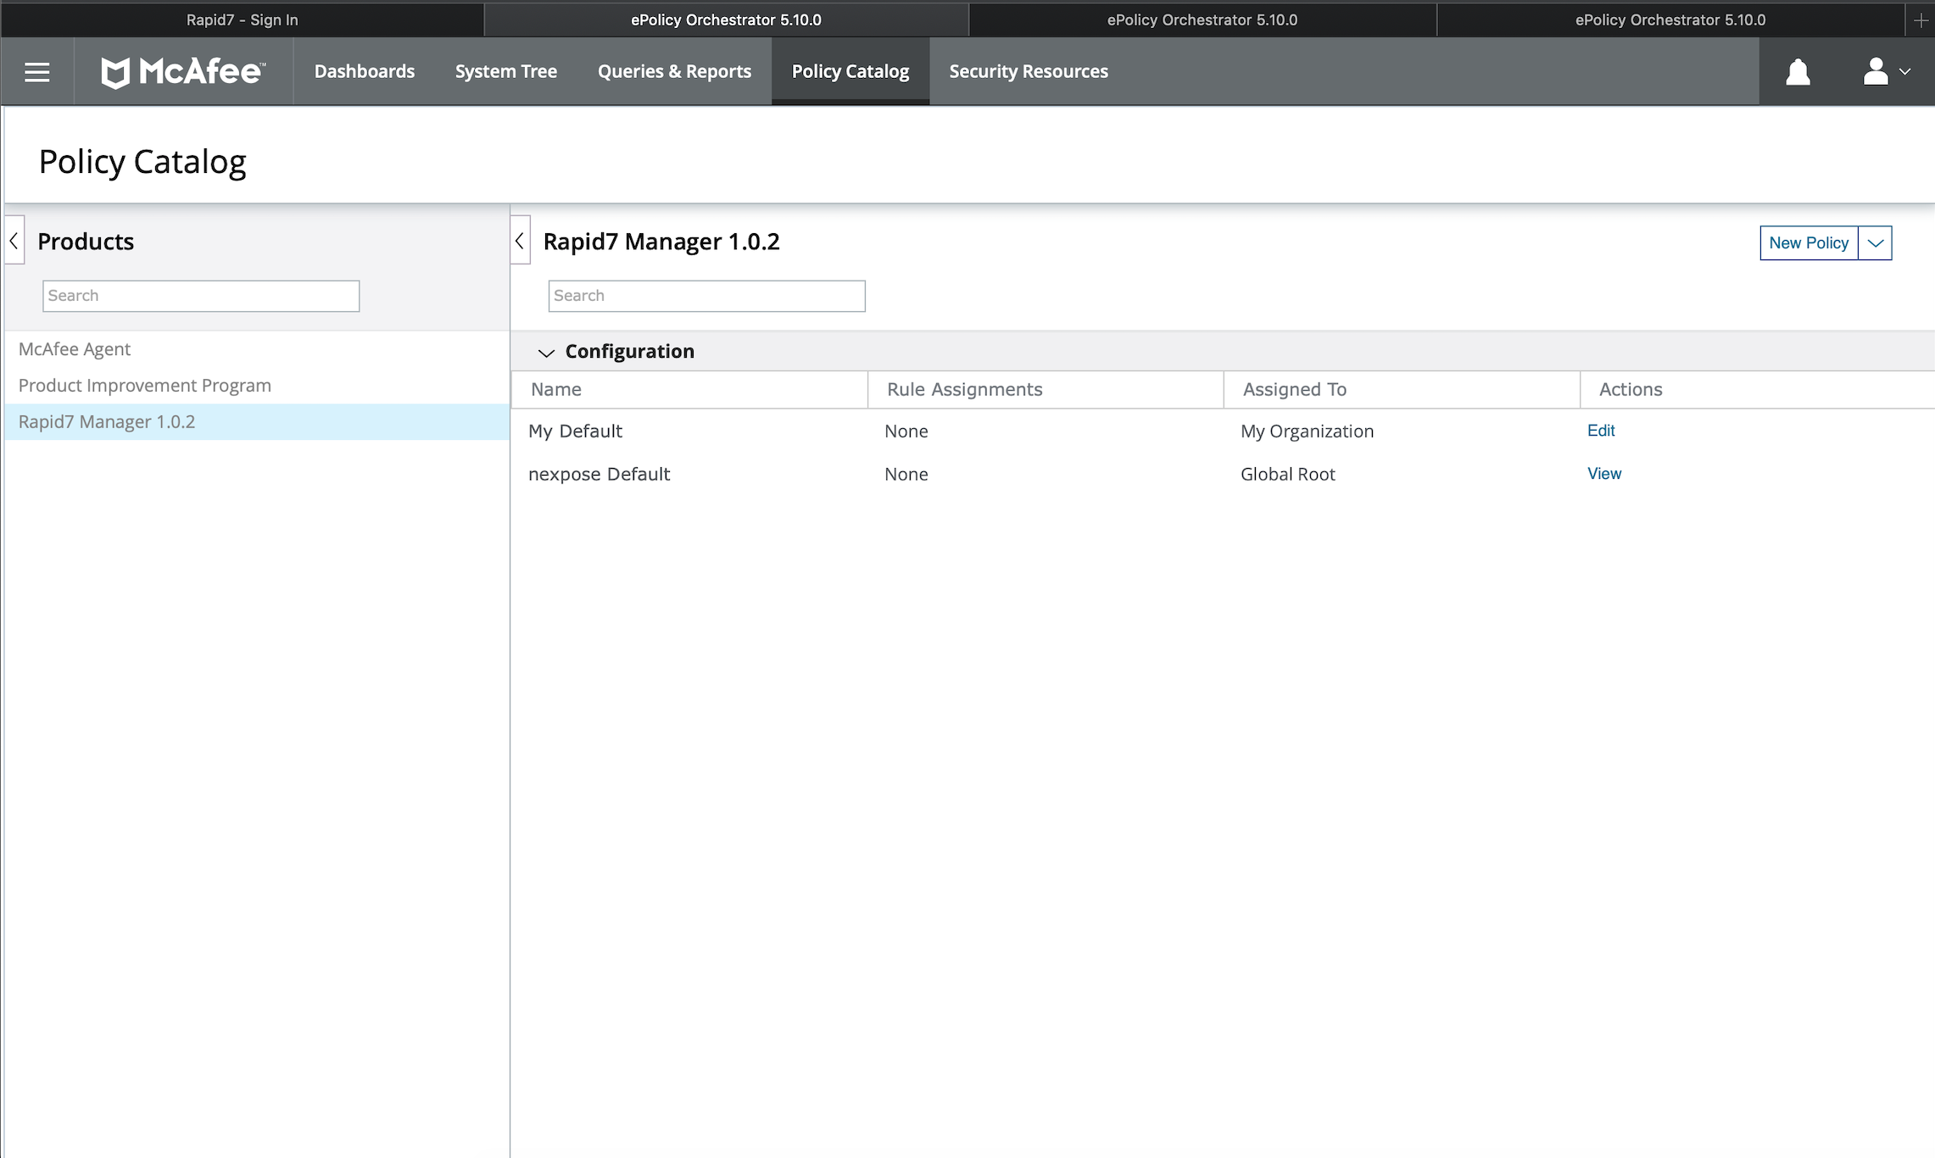Select McAfee Agent in Products list
Viewport: 1935px width, 1158px height.
coord(75,349)
